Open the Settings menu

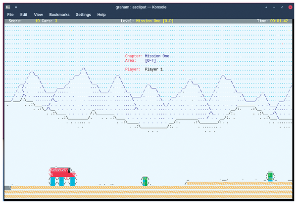click(x=83, y=14)
